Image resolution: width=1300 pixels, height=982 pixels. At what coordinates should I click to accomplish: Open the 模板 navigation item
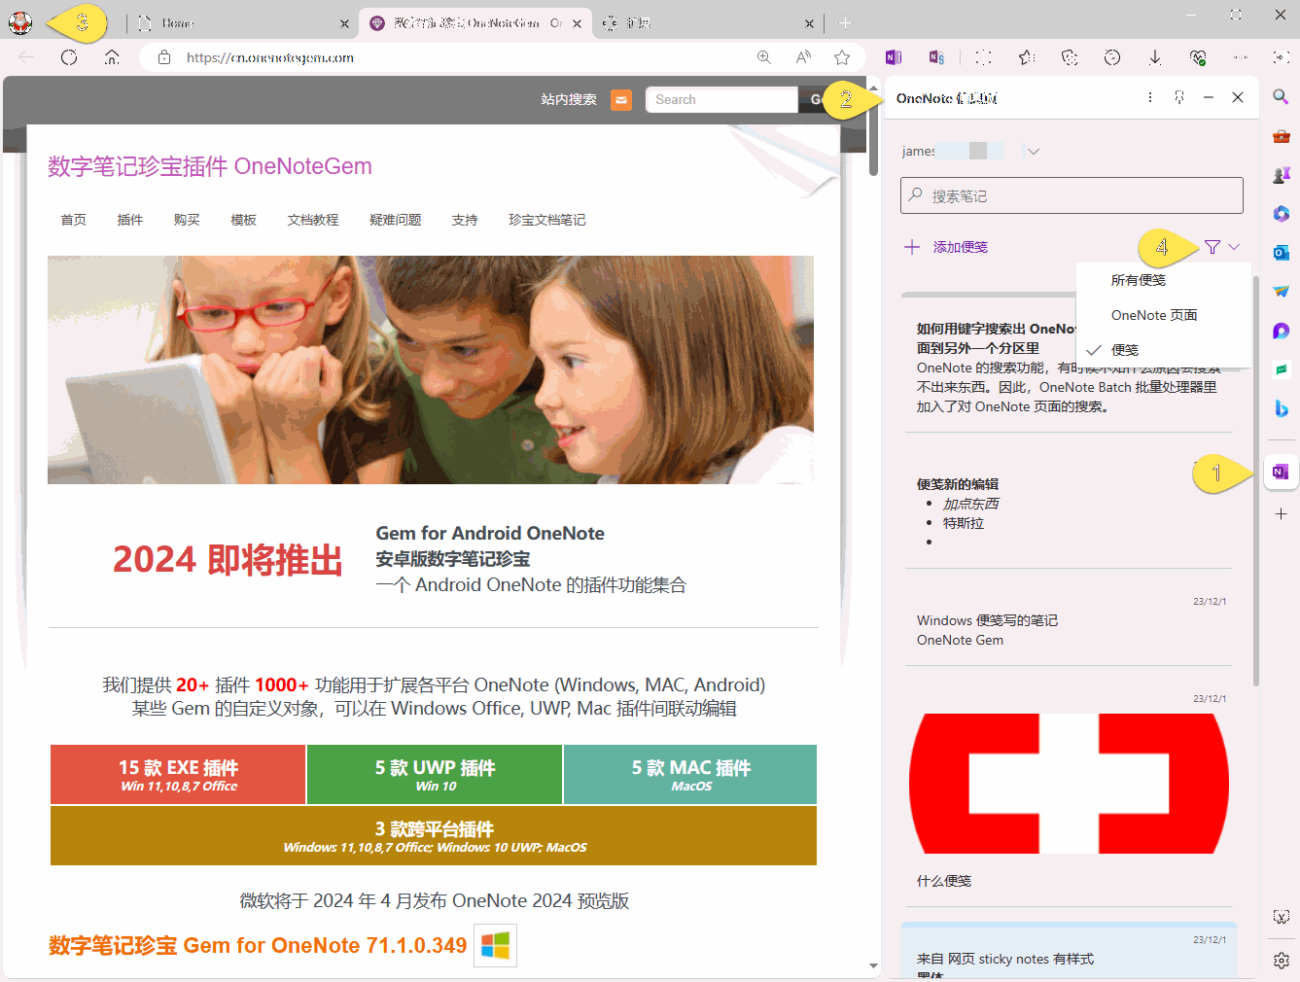[x=243, y=220]
